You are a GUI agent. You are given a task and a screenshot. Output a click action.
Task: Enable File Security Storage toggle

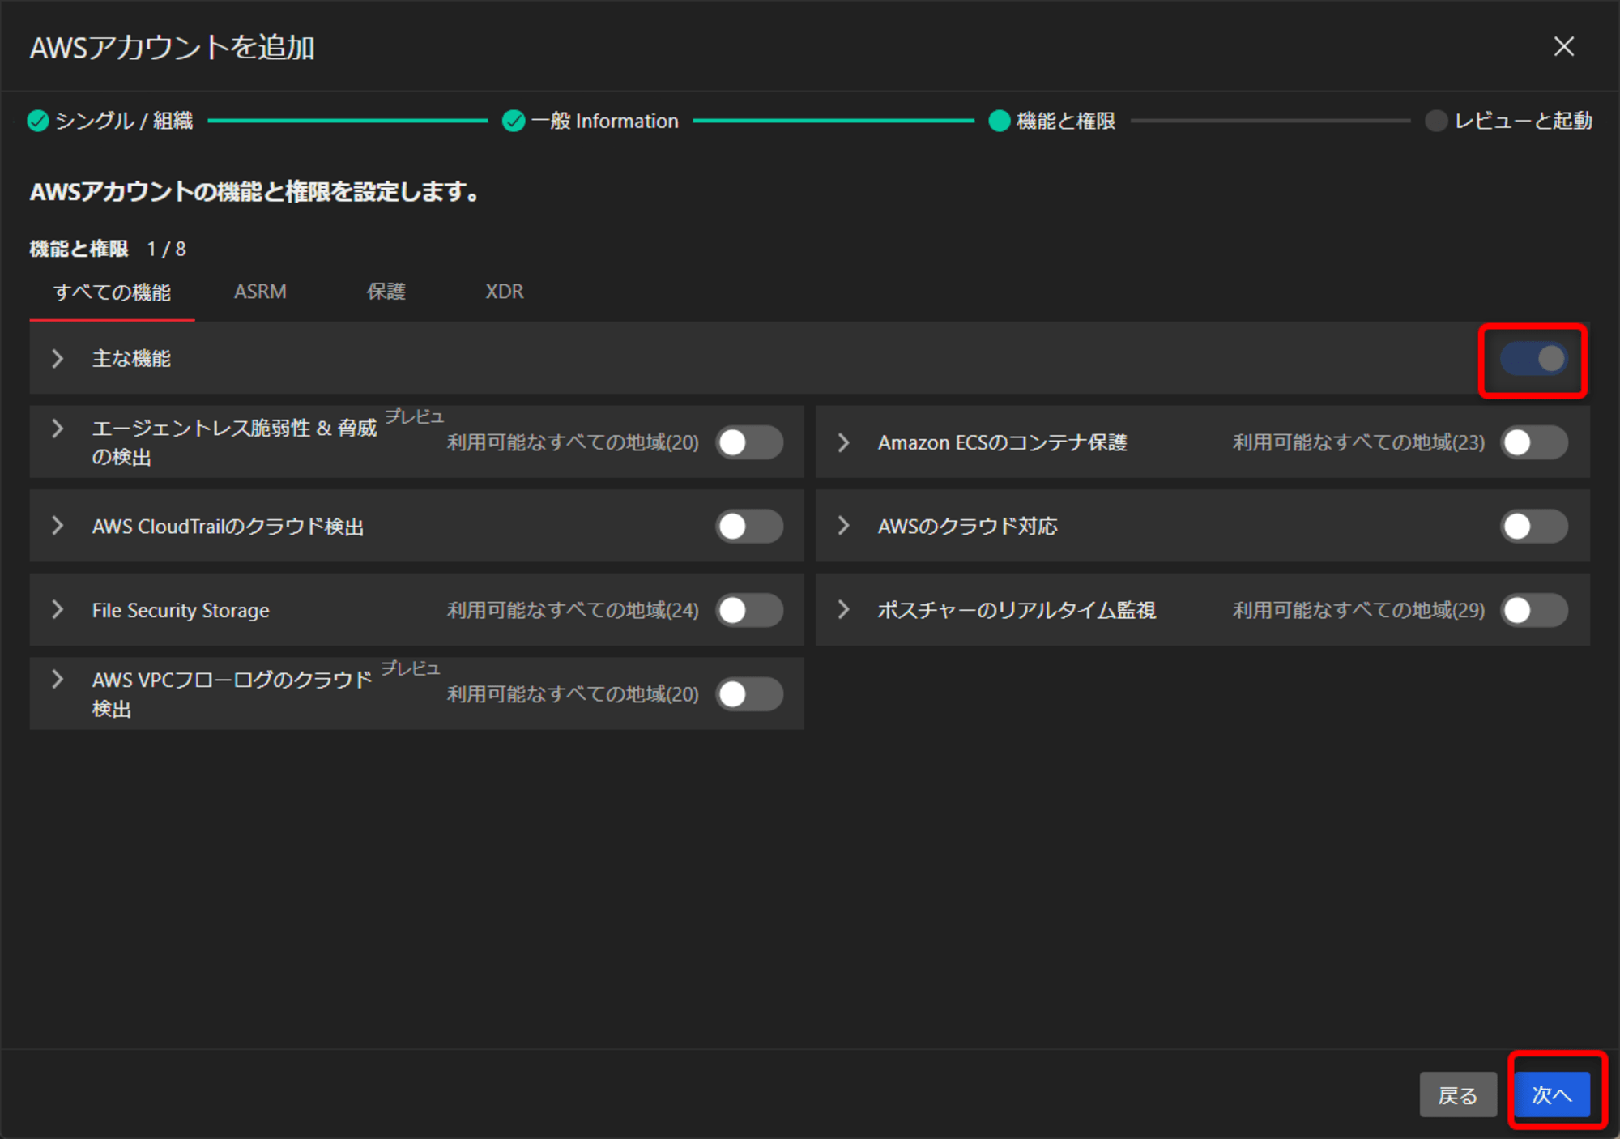point(749,610)
